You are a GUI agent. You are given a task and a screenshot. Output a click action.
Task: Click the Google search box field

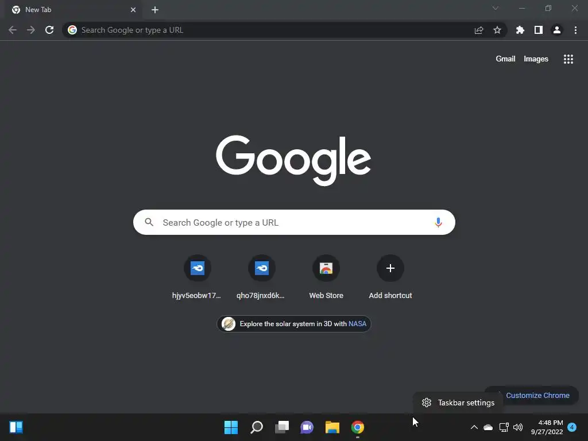point(294,222)
